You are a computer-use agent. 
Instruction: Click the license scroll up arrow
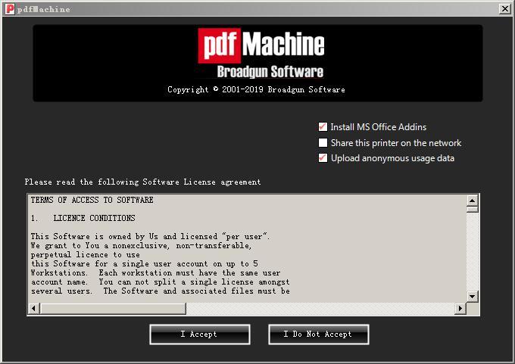click(x=472, y=200)
